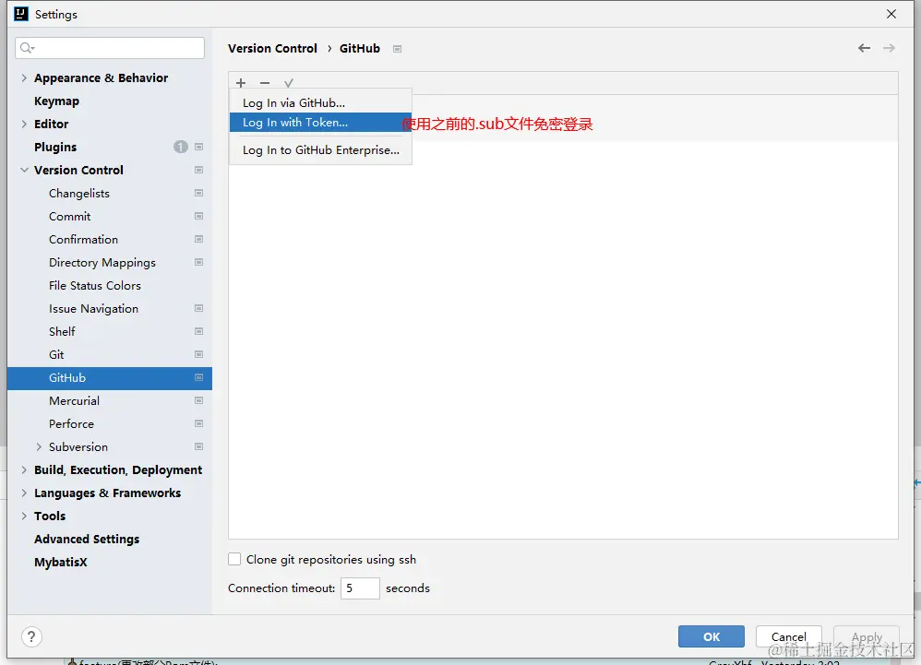Expand the Tools section
The image size is (921, 665).
pyautogui.click(x=24, y=516)
